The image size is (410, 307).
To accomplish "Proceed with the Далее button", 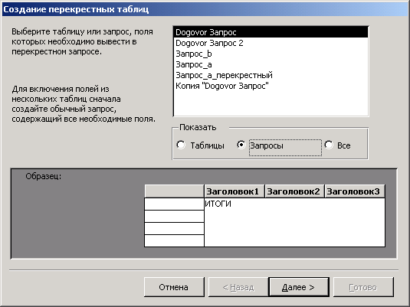I will pyautogui.click(x=299, y=287).
